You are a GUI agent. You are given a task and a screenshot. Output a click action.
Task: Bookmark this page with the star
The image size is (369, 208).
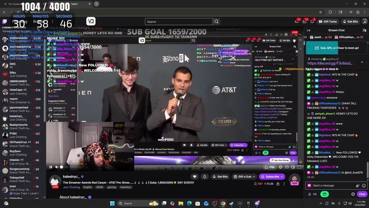click(320, 12)
